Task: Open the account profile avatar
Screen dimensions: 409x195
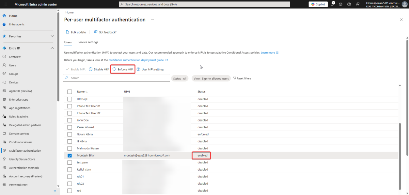Action: (x=405, y=4)
